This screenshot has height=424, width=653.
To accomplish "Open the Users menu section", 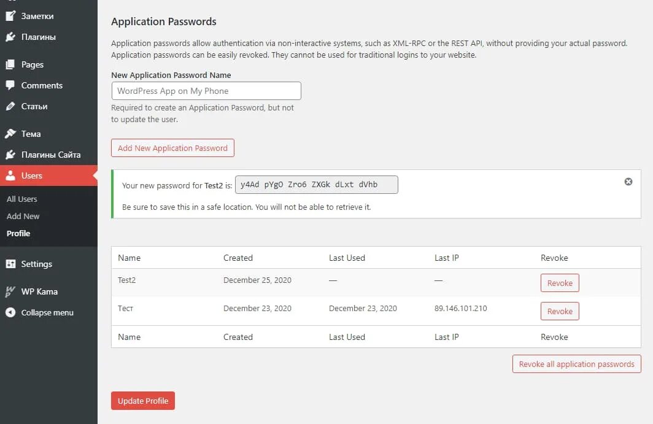I will (32, 175).
